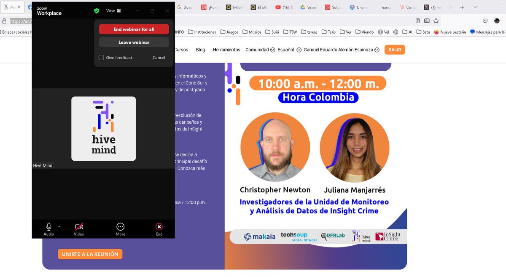The height and width of the screenshot is (279, 506).
Task: Open the Música bookmarks folder
Action: [251, 32]
